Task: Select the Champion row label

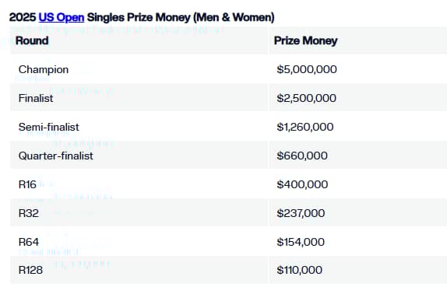Action: click(x=44, y=69)
